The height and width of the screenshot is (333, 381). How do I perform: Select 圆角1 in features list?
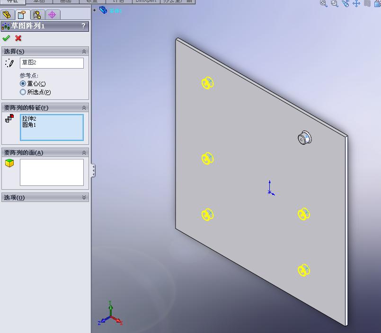pyautogui.click(x=29, y=125)
